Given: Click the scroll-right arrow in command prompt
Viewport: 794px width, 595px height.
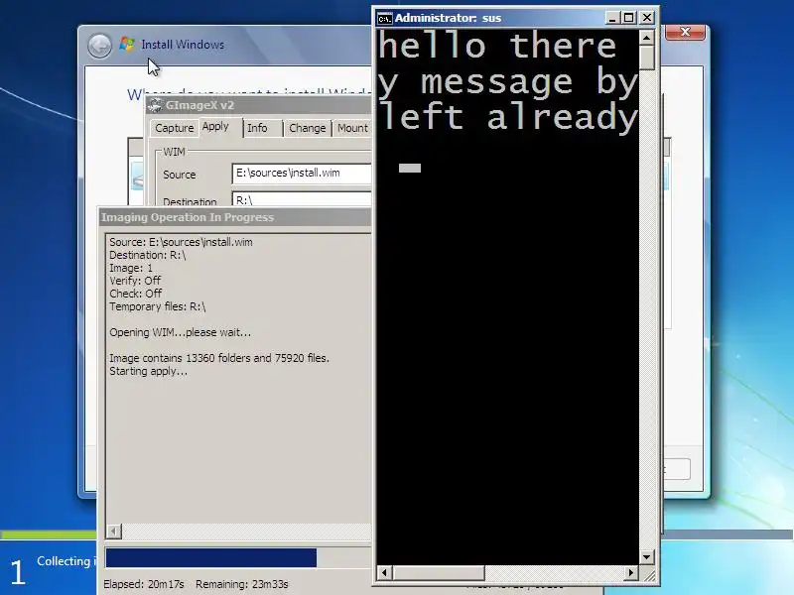Looking at the screenshot, I should pos(631,573).
